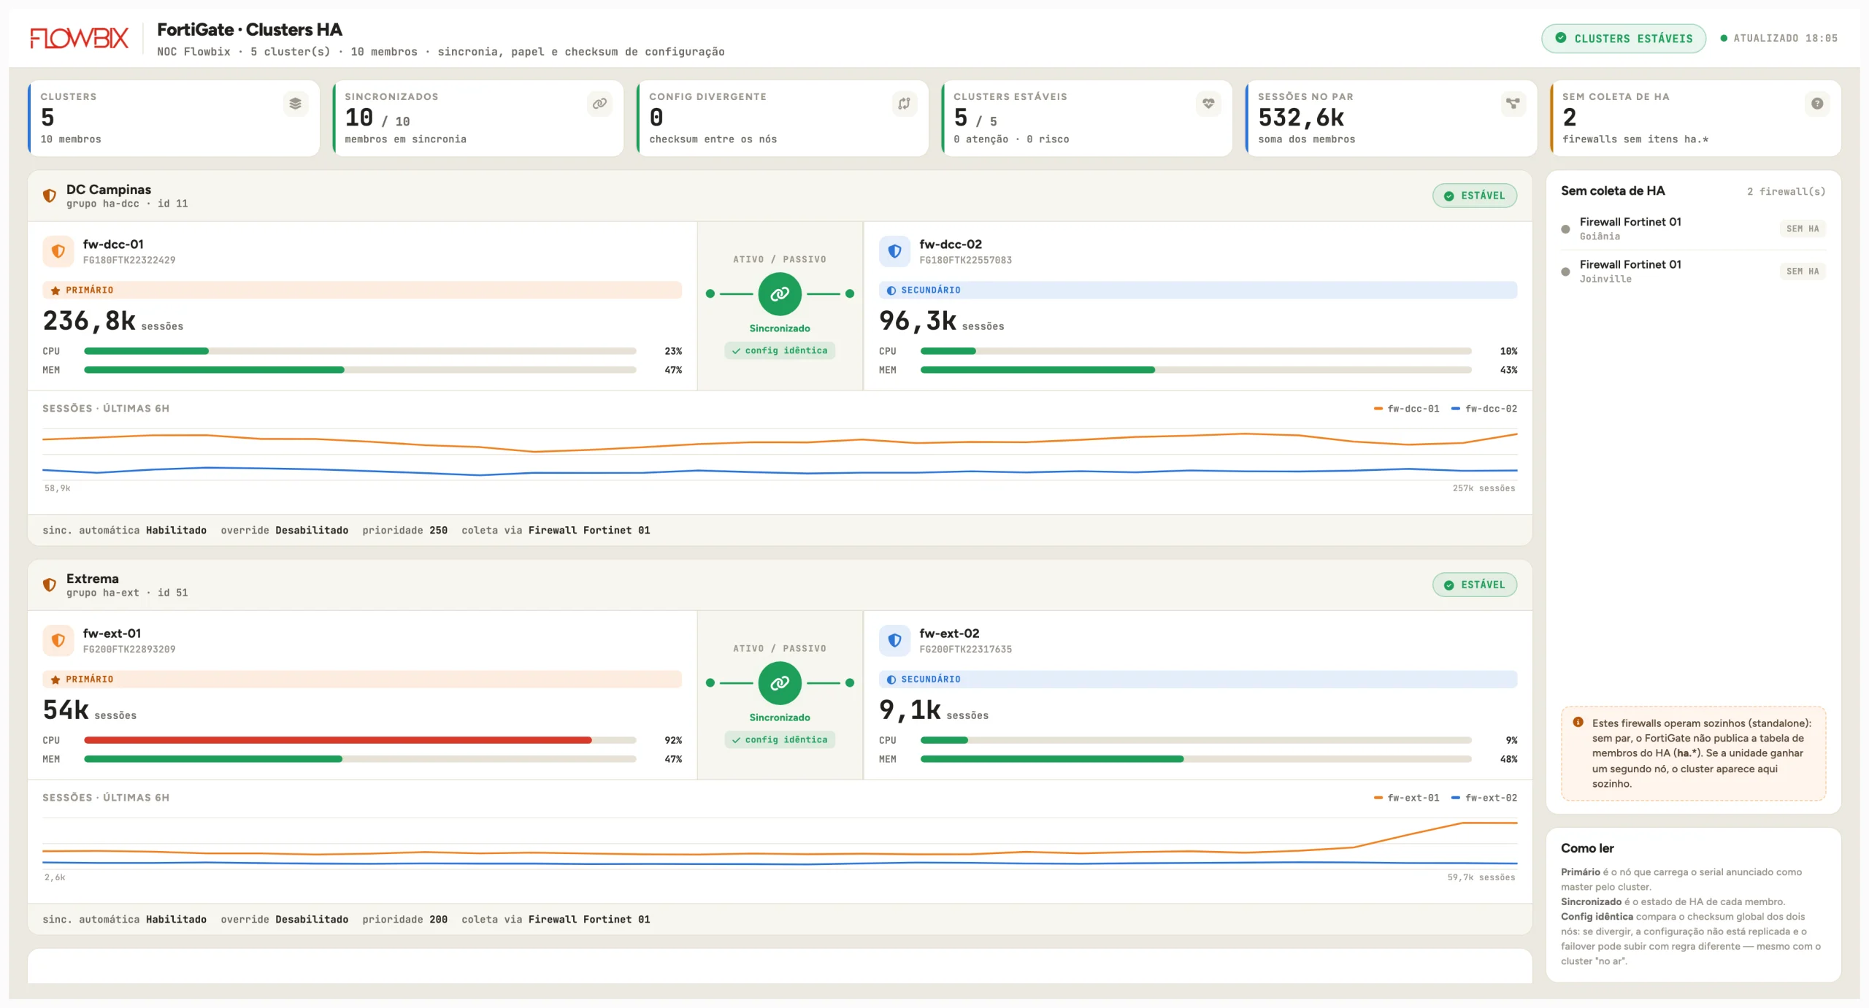Click the 257k sessões chart axis label
The width and height of the screenshot is (1869, 1008).
[x=1484, y=488]
